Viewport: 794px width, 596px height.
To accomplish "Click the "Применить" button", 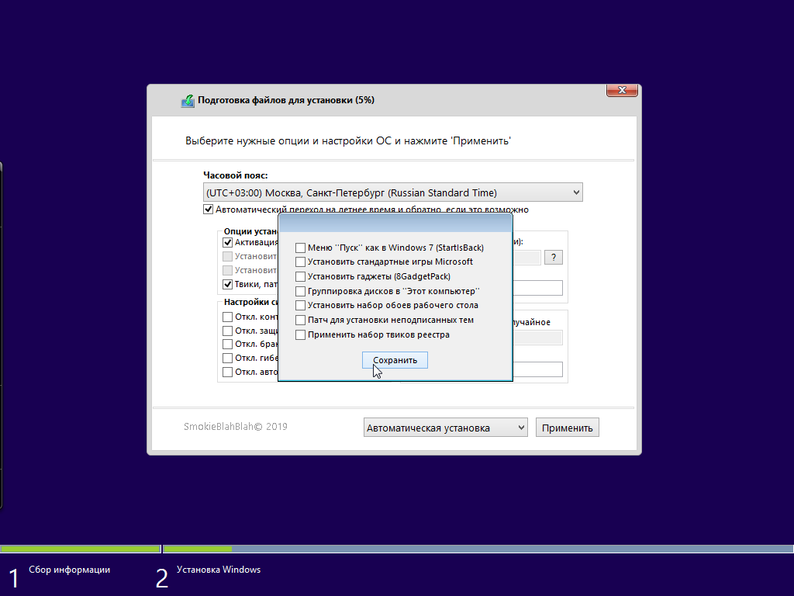I will coord(567,428).
